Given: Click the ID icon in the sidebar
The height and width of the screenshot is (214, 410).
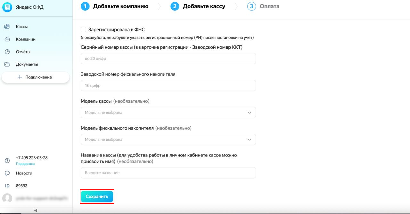Looking at the screenshot, I should point(7,186).
